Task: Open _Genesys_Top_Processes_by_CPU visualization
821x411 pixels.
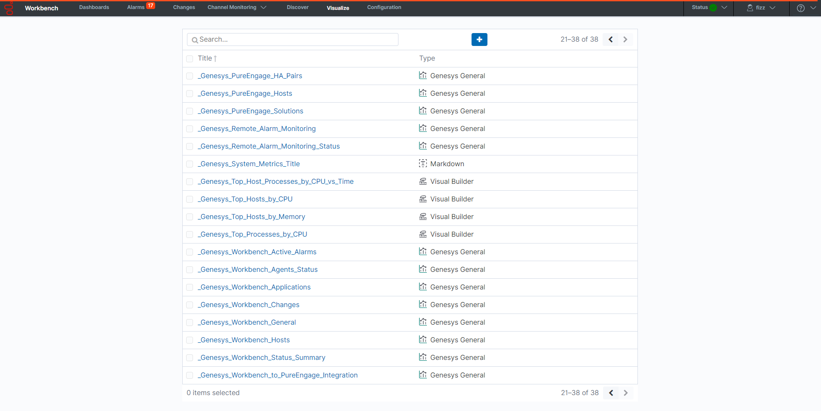Action: (252, 234)
